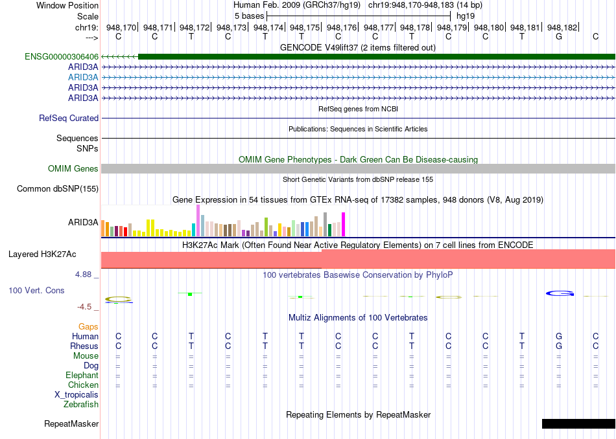
Task: Click the magenta last bar in GTEx chart
Action: pyautogui.click(x=344, y=225)
